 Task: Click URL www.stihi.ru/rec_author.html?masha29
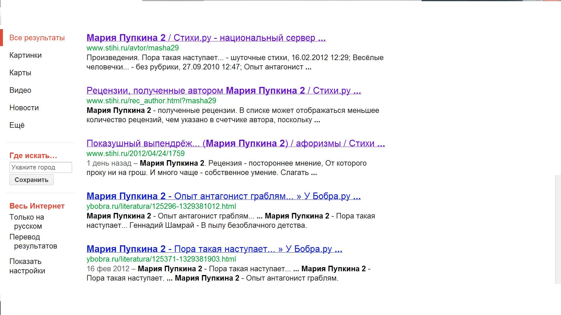click(x=151, y=101)
